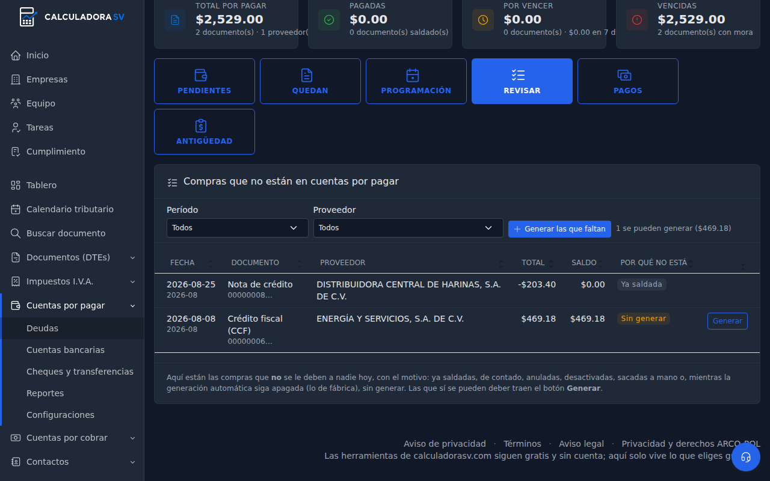Click the Por vencer clock icon
This screenshot has width=770, height=481.
click(483, 20)
